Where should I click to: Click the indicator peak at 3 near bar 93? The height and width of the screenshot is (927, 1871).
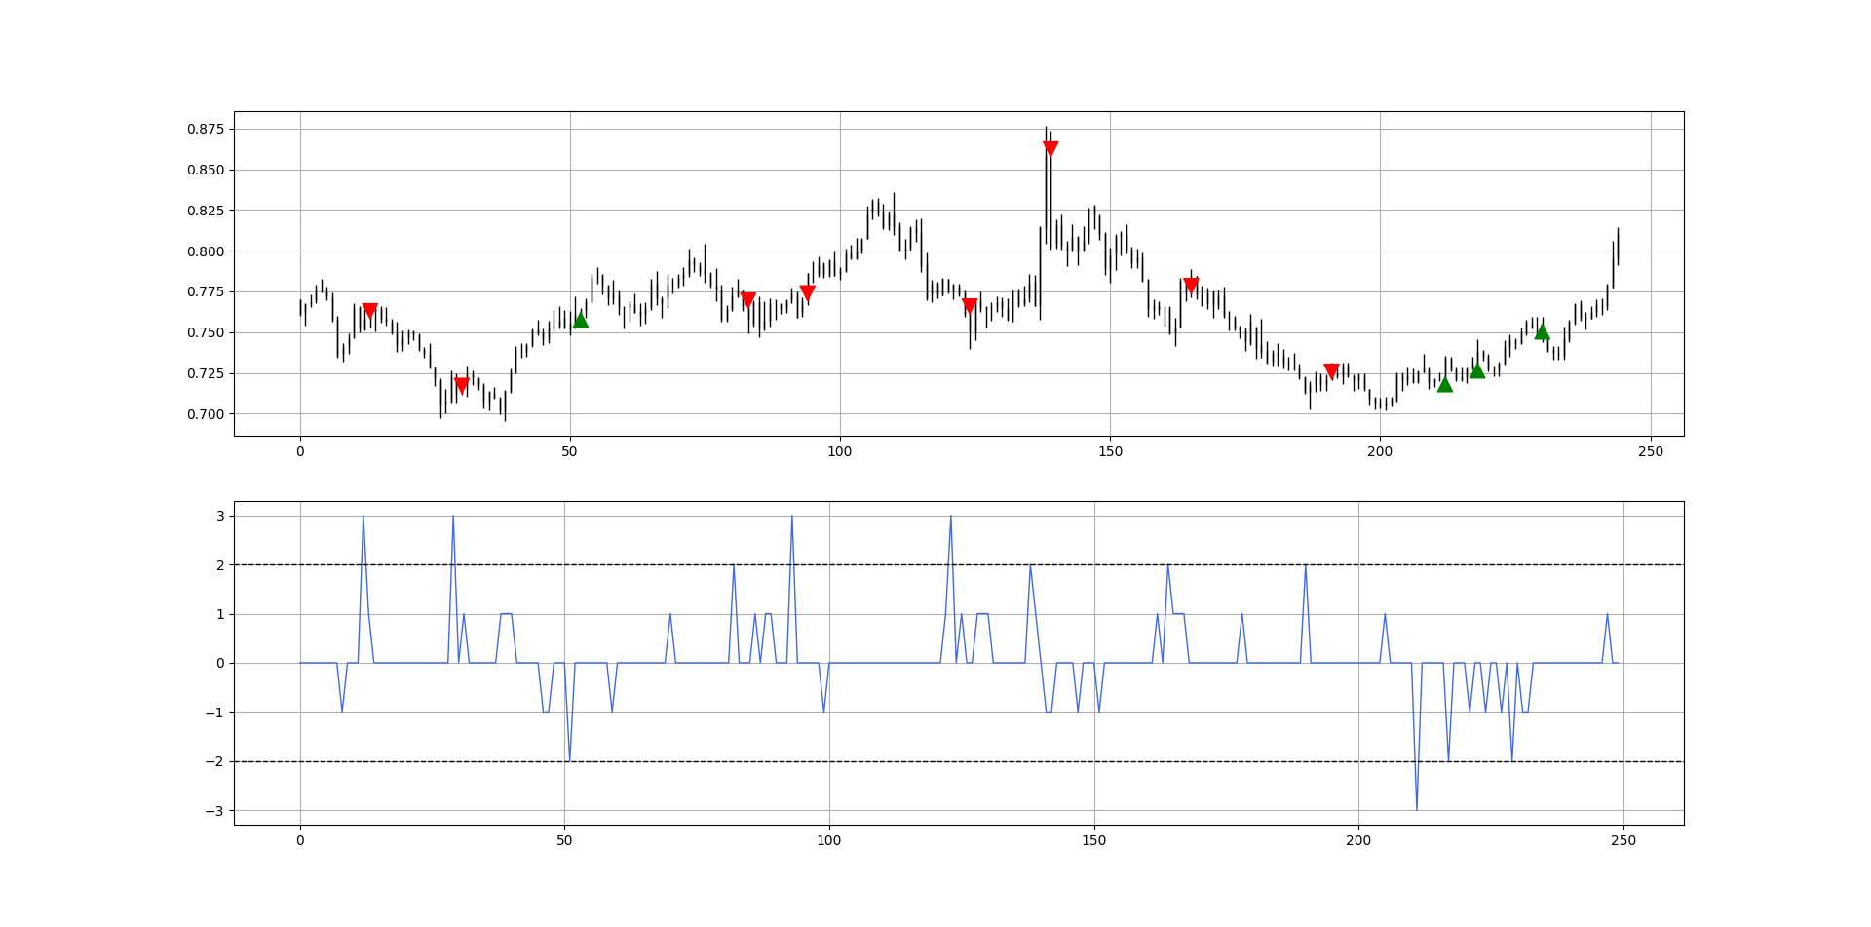(792, 517)
